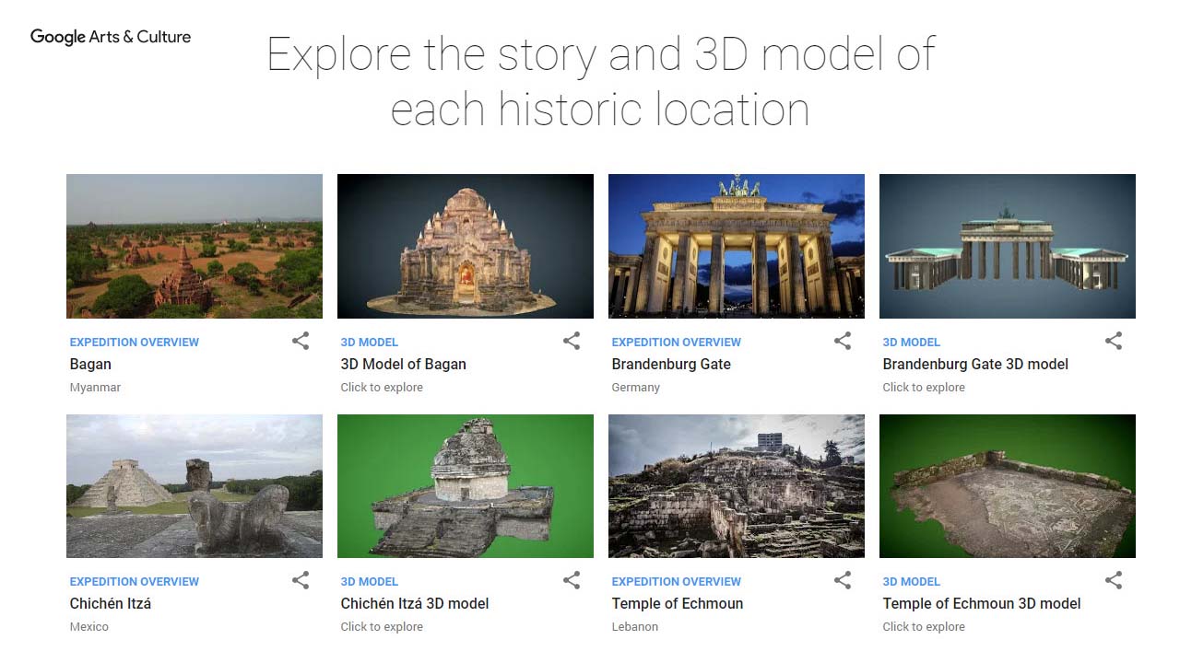This screenshot has width=1180, height=663.
Task: Open the Chichén Itzá expedition overview
Action: pos(111,603)
